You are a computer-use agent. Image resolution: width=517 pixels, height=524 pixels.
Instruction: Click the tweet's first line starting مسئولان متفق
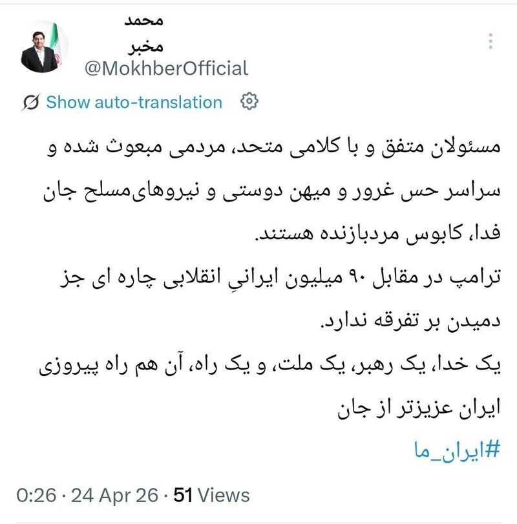click(x=274, y=147)
